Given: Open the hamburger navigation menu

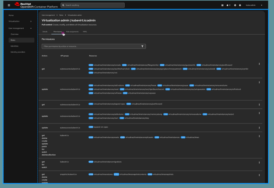Looking at the screenshot, I should pyautogui.click(x=9, y=5).
